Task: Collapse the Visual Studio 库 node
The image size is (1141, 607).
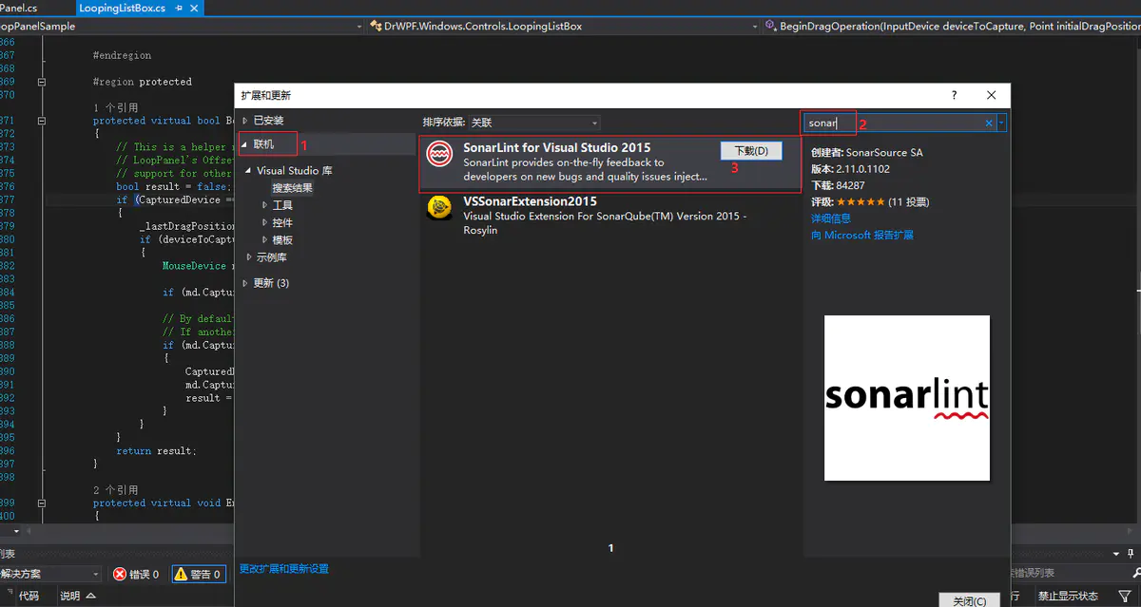Action: [x=249, y=171]
